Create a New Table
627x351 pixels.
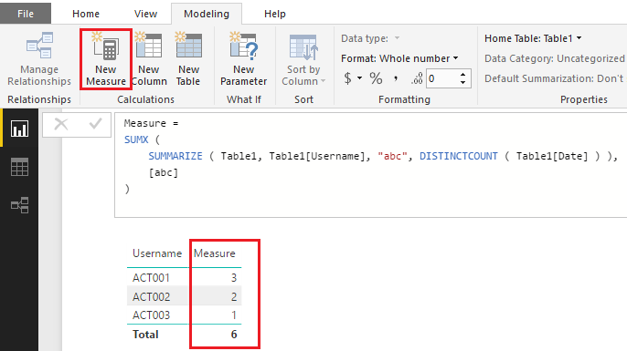click(188, 59)
